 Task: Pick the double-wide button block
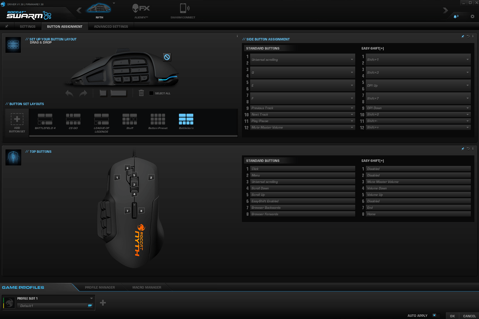118,93
